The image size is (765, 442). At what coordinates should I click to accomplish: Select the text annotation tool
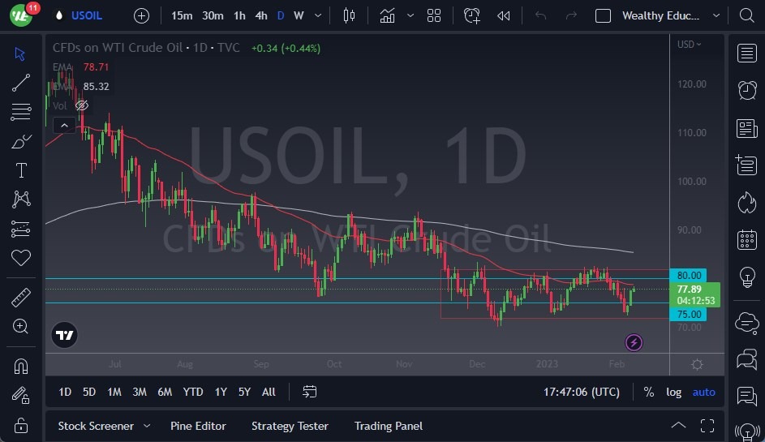(20, 170)
